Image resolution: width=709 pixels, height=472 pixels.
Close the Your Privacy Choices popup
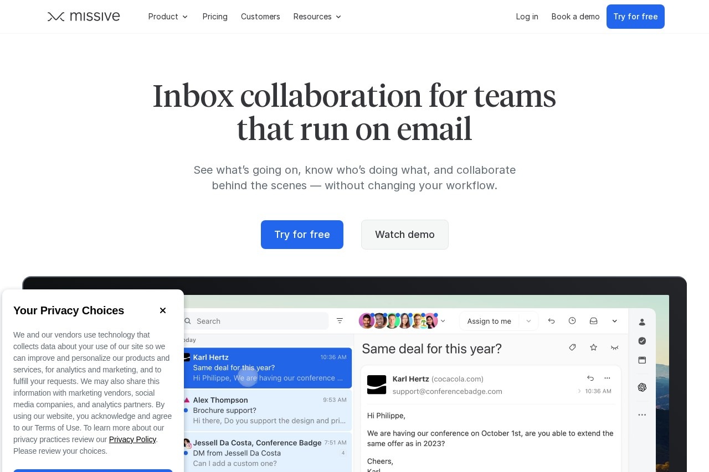coord(163,310)
